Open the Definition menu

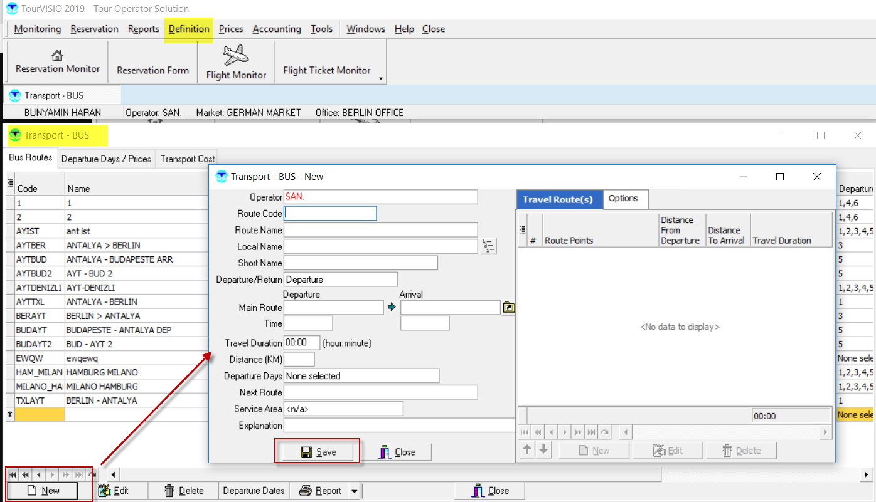(x=189, y=29)
